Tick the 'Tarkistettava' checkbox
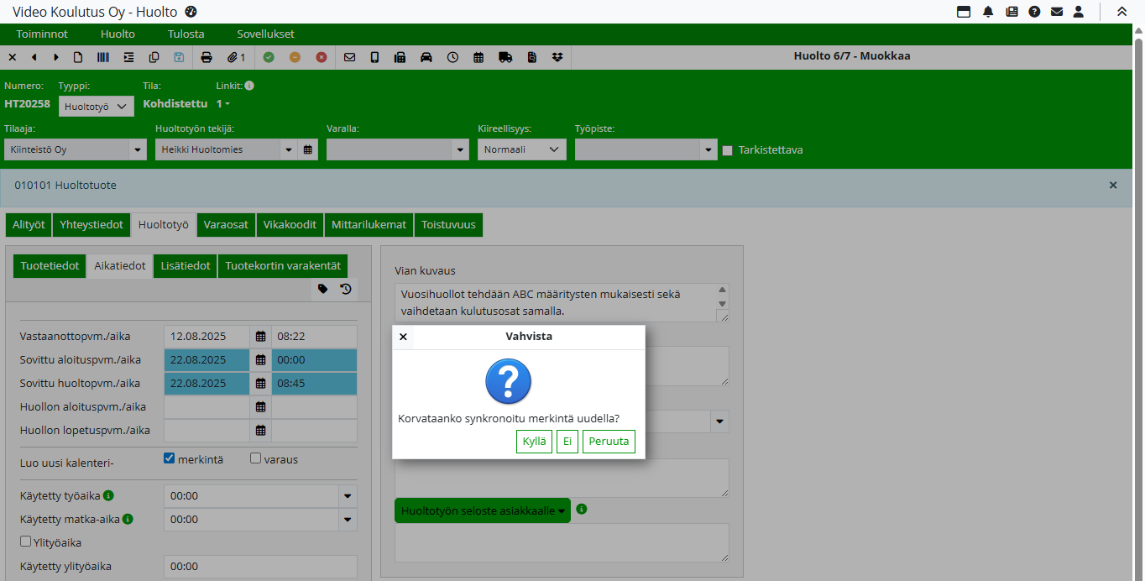Image resolution: width=1145 pixels, height=581 pixels. [728, 150]
